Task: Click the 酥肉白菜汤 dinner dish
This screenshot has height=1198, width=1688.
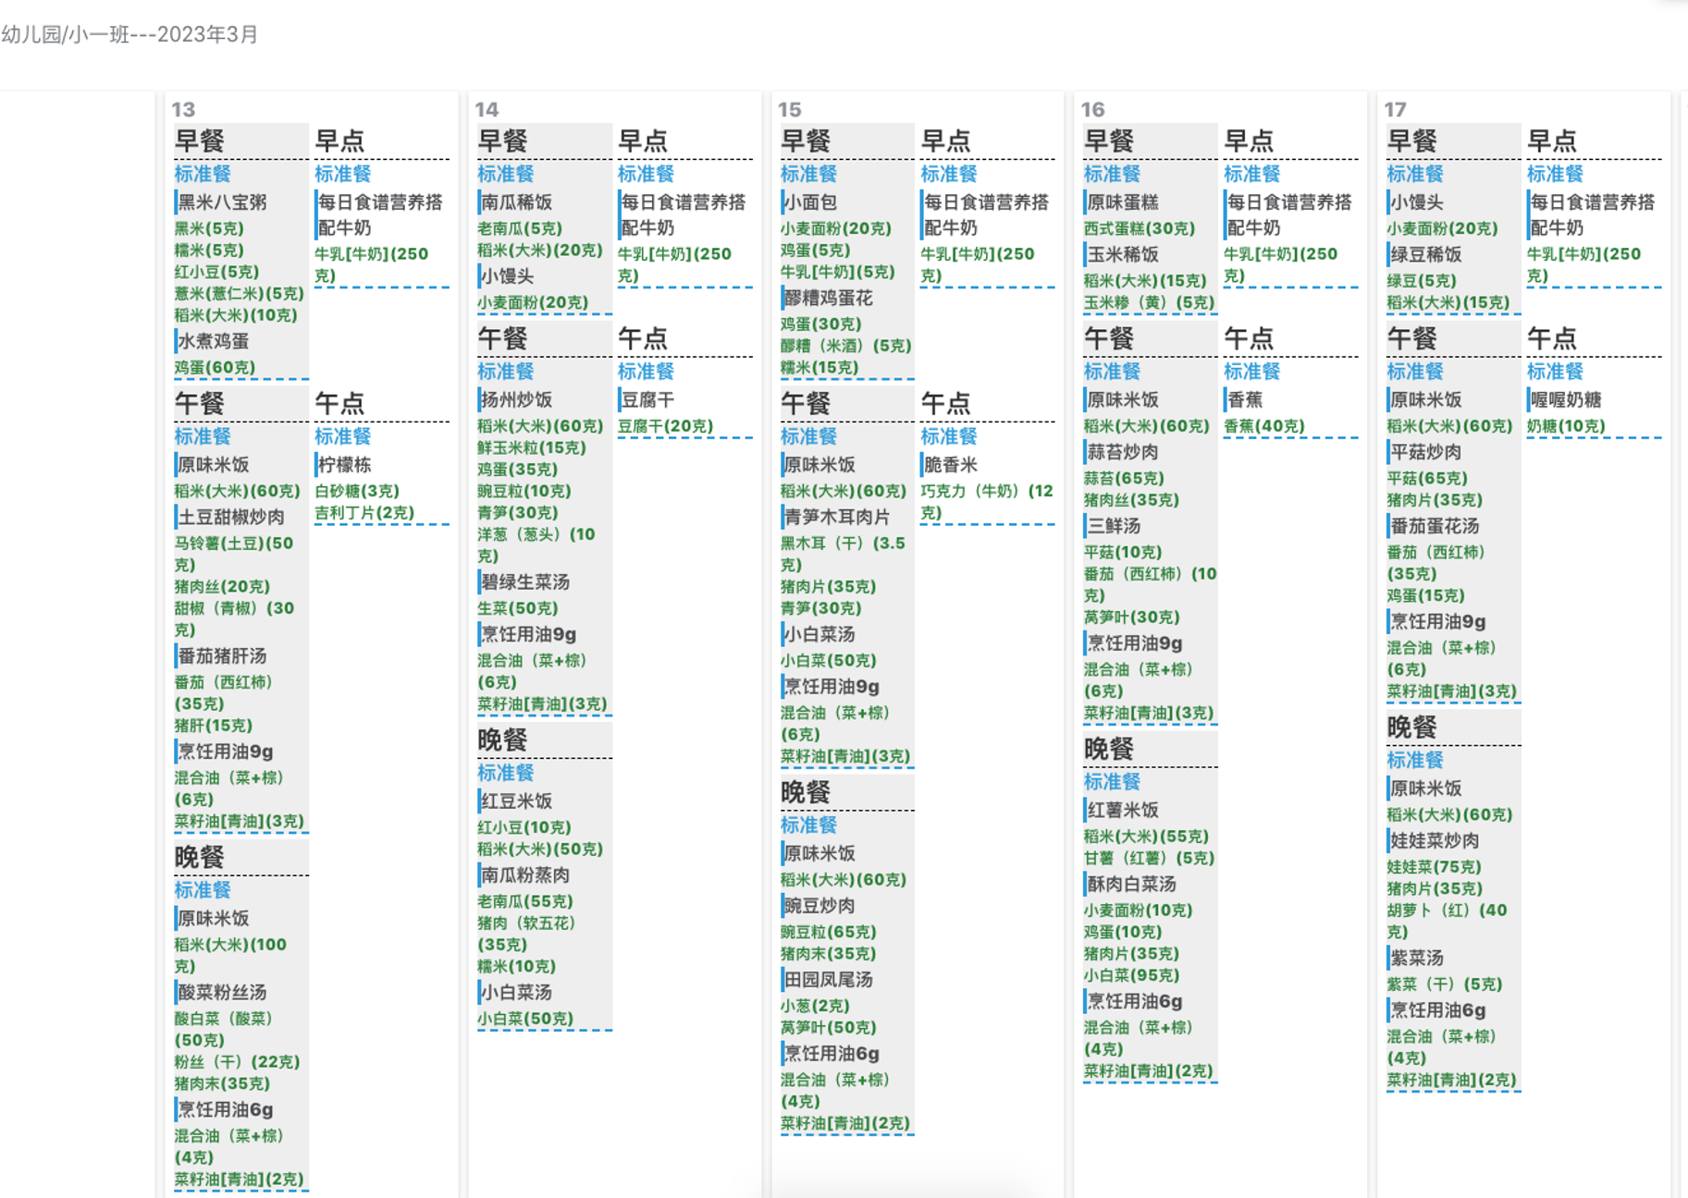Action: (x=1131, y=884)
